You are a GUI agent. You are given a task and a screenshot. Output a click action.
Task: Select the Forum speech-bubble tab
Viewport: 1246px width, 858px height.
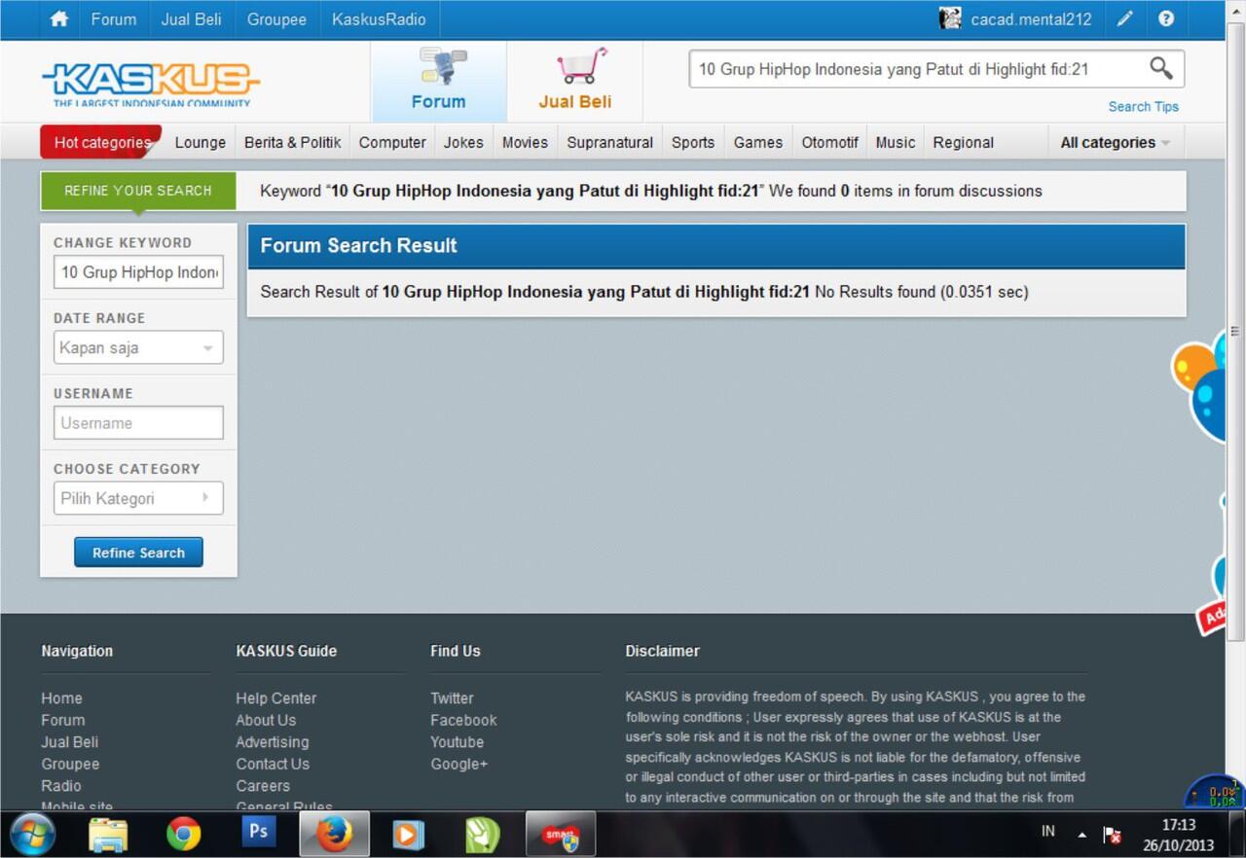[438, 81]
